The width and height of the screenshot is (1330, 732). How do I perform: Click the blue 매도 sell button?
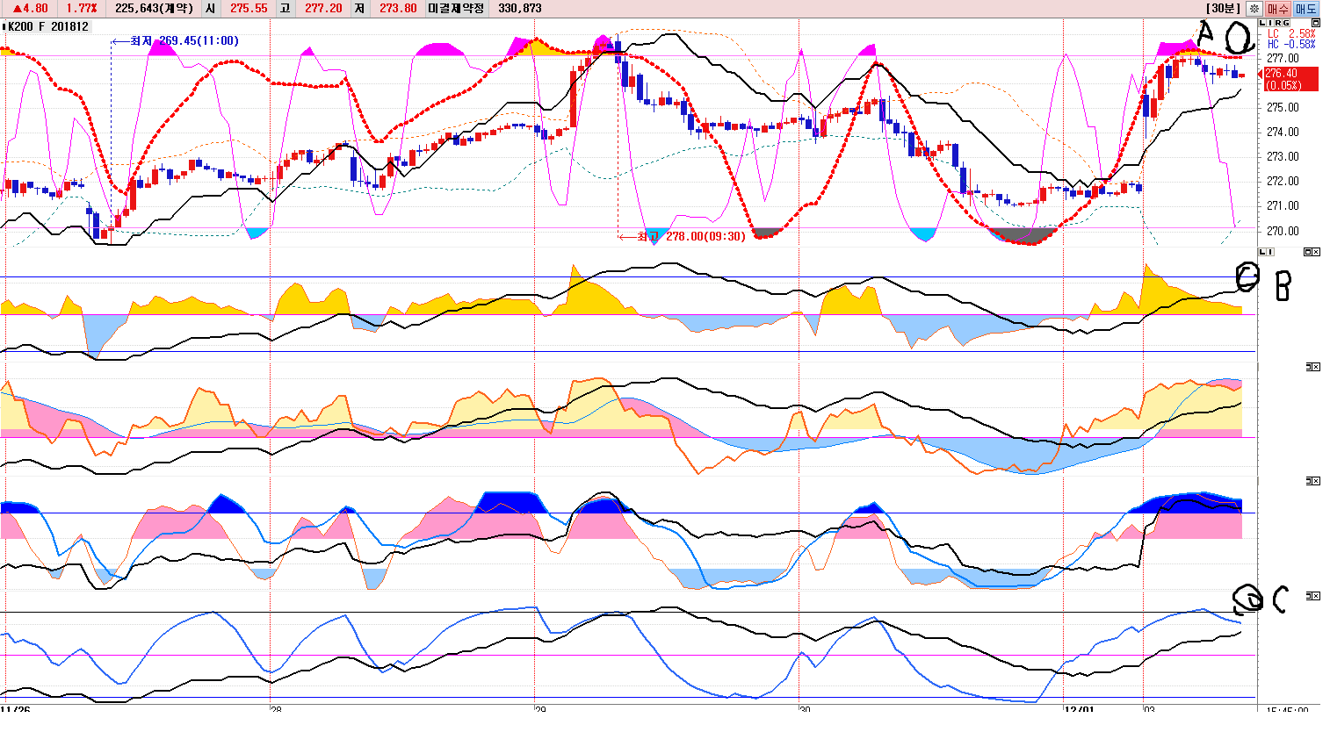[x=1306, y=8]
